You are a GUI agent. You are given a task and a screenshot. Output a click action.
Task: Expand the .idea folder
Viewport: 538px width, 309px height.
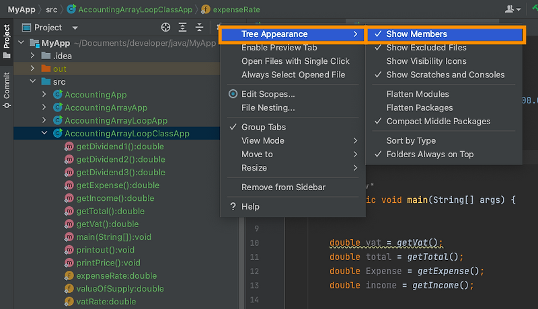click(32, 56)
